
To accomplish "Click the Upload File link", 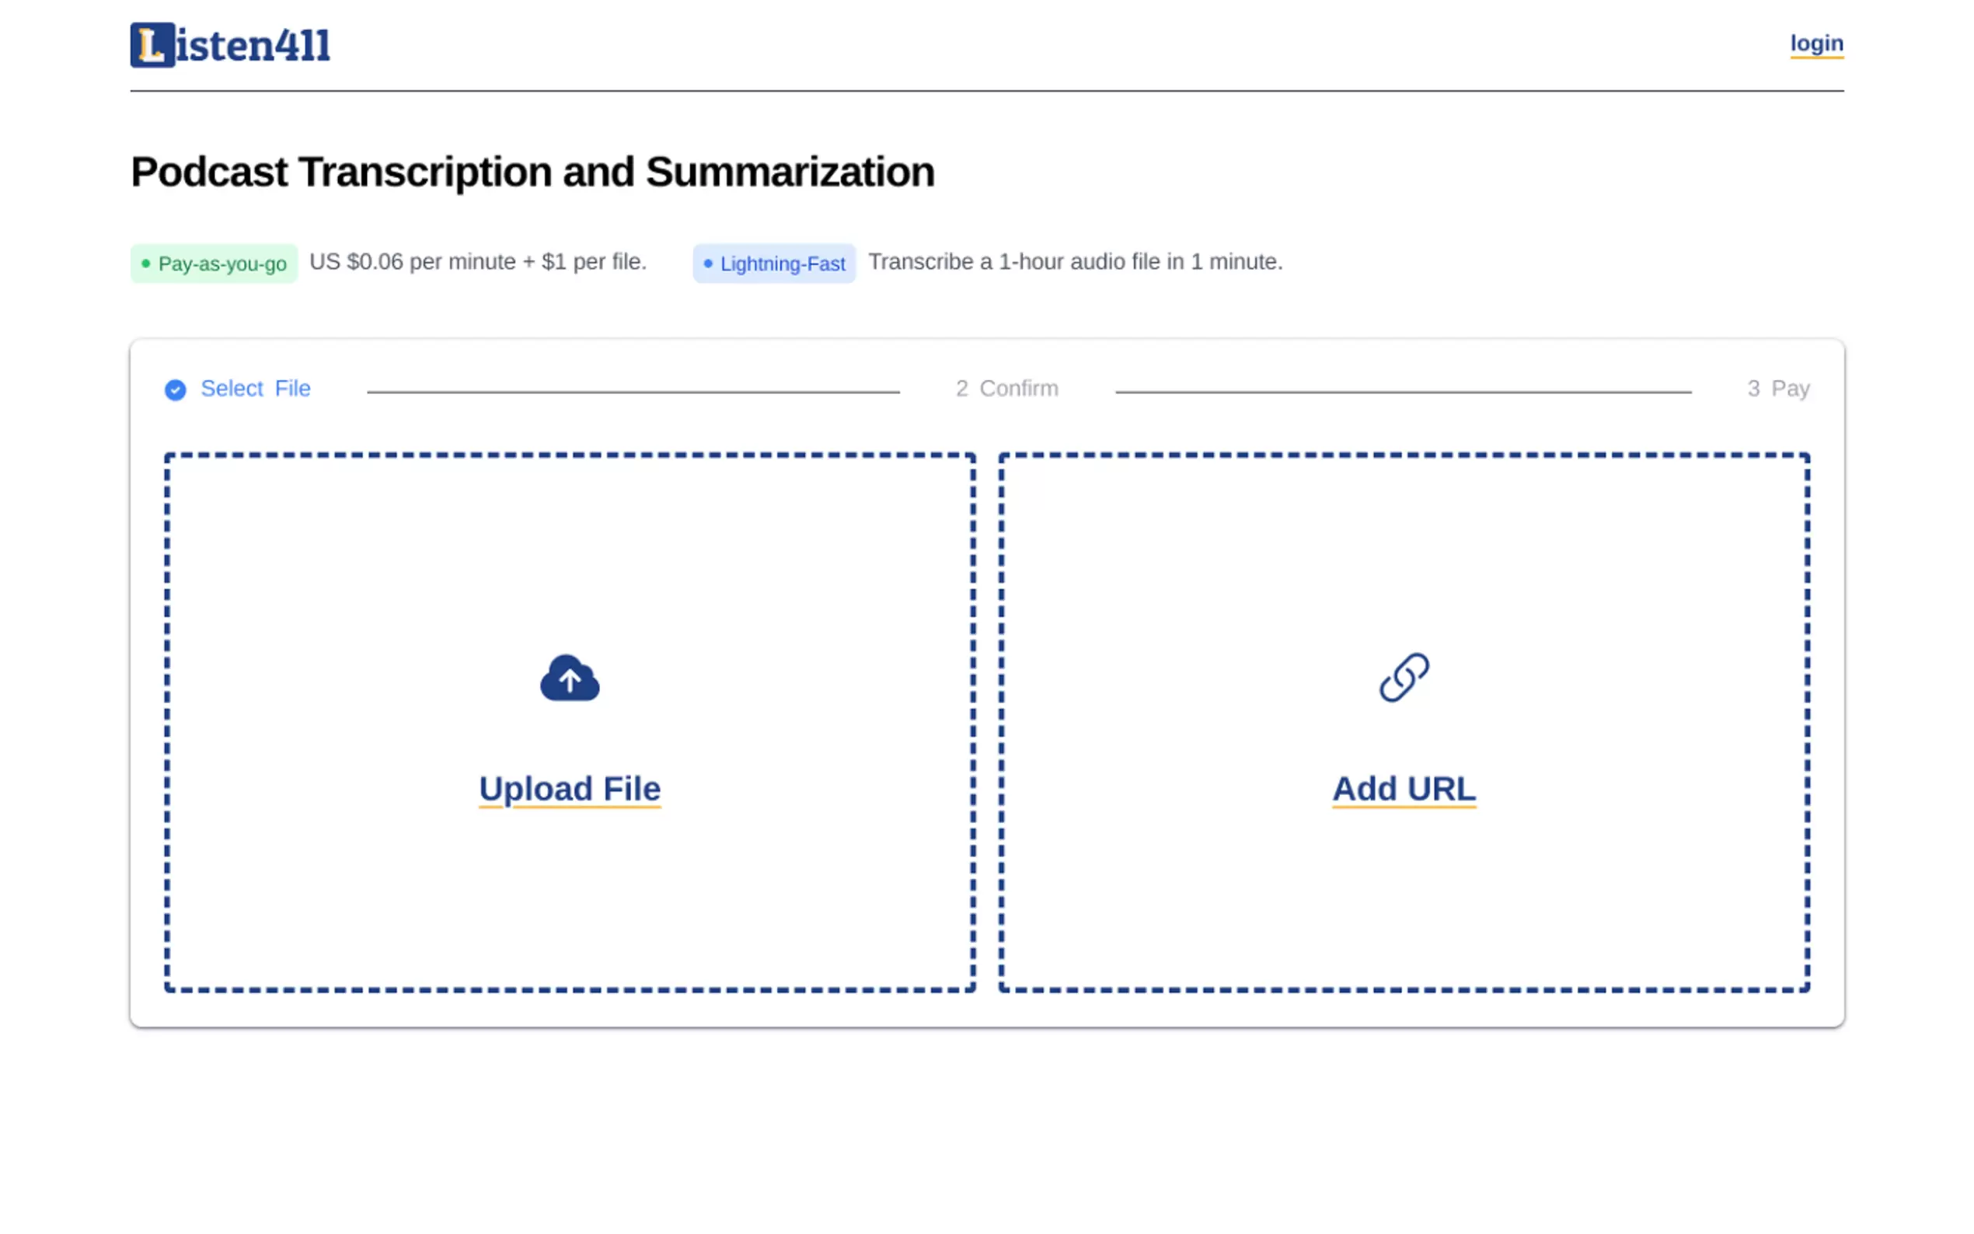I will tap(570, 789).
